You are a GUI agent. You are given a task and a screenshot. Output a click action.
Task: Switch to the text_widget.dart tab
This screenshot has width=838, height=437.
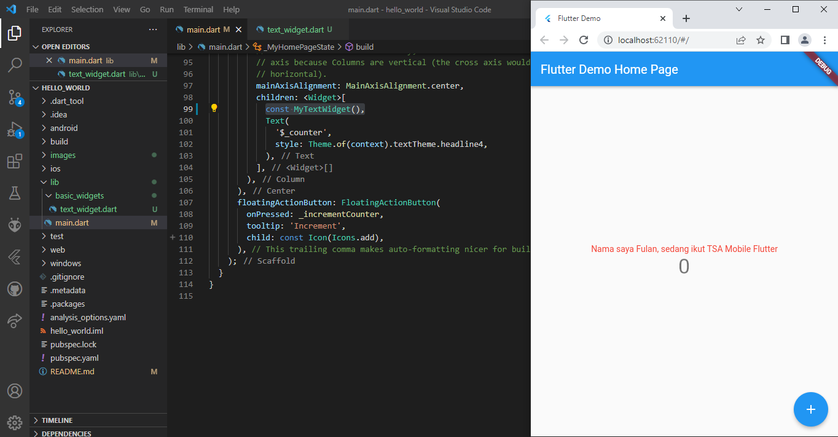coord(295,30)
